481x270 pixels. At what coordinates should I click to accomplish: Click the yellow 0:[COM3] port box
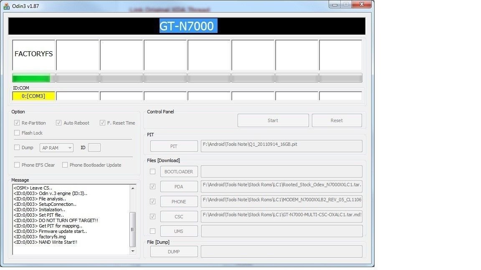(34, 96)
